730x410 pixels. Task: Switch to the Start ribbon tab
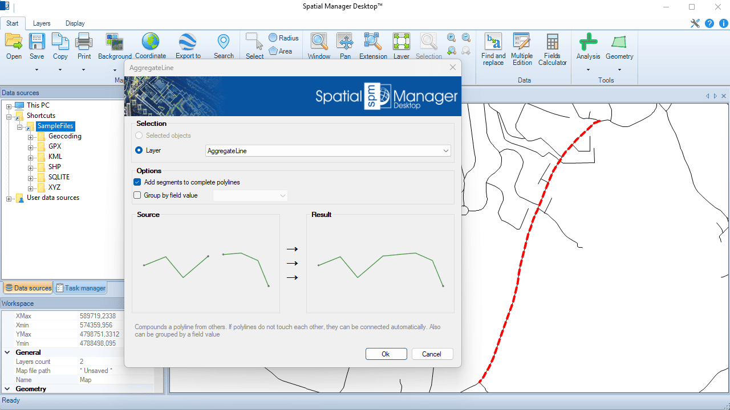coord(13,23)
